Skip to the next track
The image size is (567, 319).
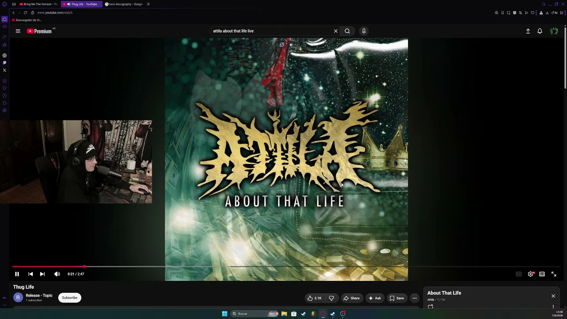click(42, 274)
